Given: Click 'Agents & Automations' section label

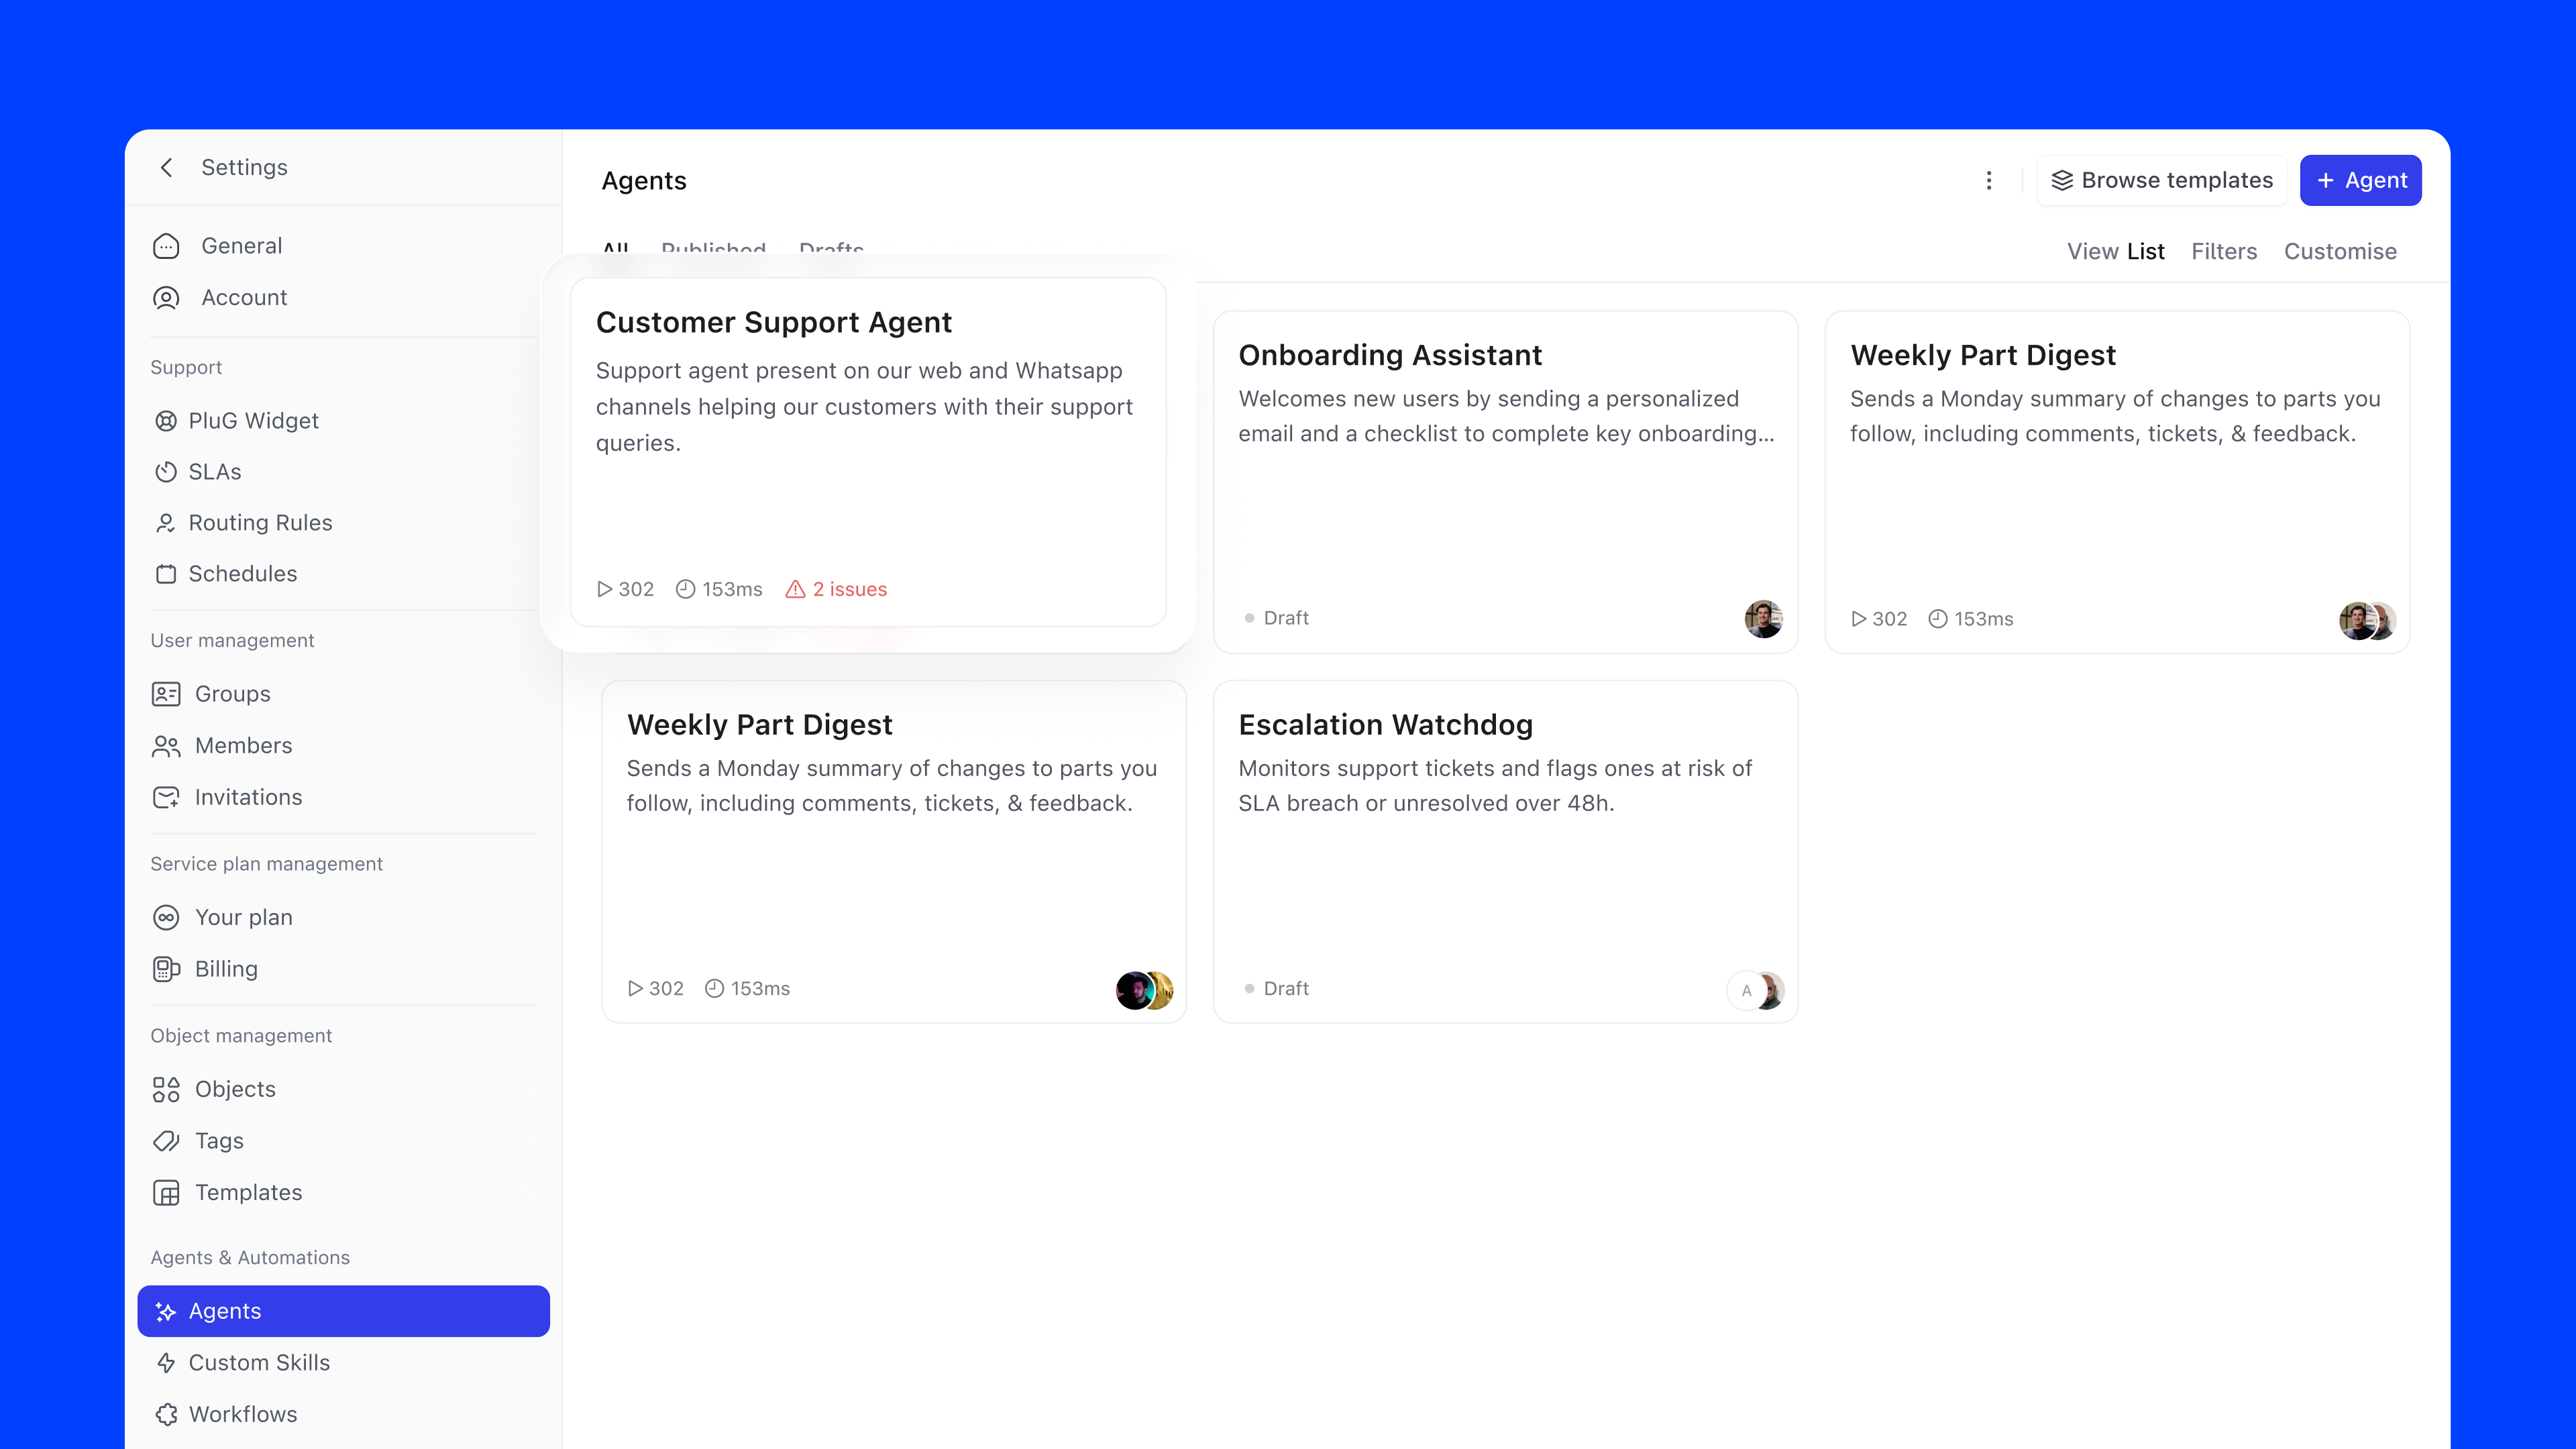Looking at the screenshot, I should pos(250,1258).
